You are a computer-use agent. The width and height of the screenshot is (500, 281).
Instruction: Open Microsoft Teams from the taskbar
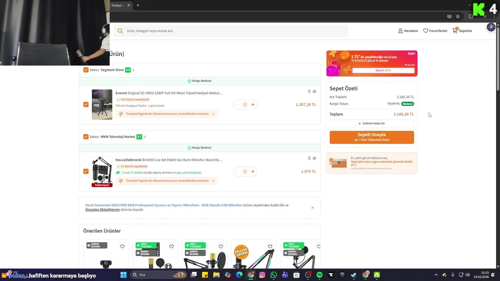coord(285,275)
